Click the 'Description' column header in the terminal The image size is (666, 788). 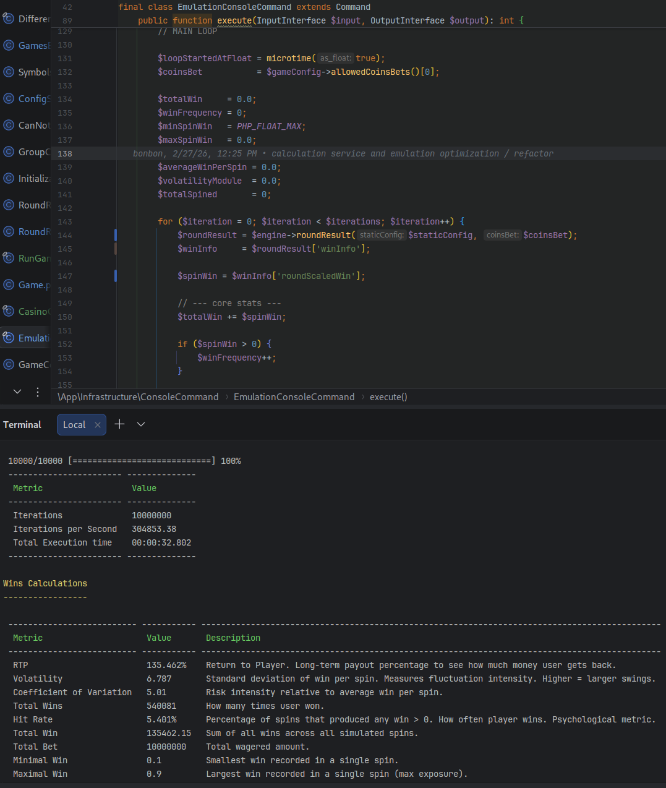pyautogui.click(x=233, y=638)
